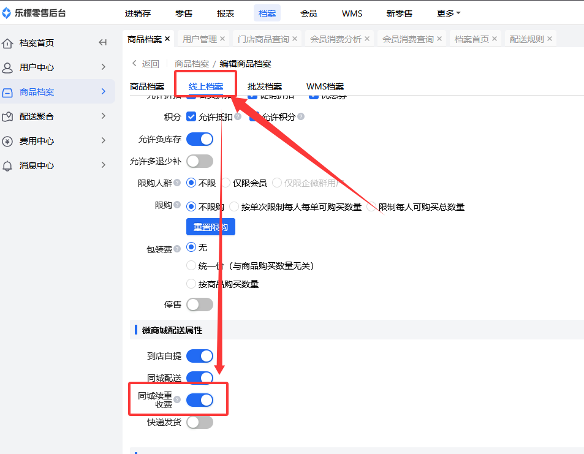This screenshot has width=584, height=454.
Task: Close the 配送规则 tab
Action: pyautogui.click(x=549, y=39)
